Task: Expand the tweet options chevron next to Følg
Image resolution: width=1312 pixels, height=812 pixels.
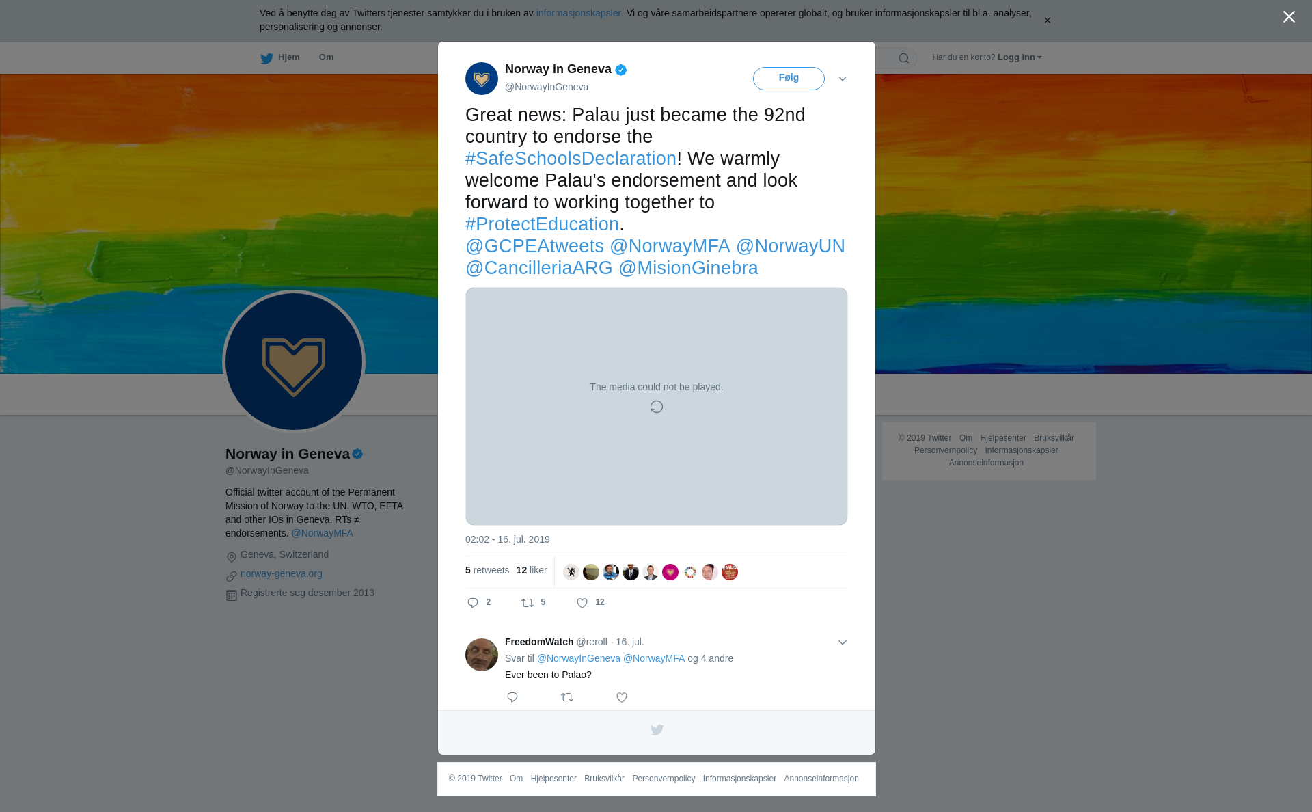Action: pos(843,79)
